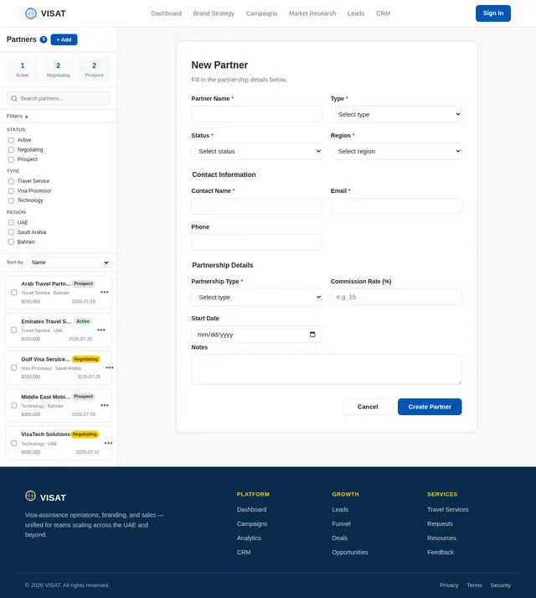
Task: Click the search magnifier icon in partners search
Action: (x=14, y=98)
